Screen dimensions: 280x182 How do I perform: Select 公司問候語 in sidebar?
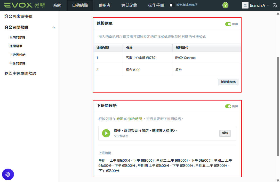18,37
